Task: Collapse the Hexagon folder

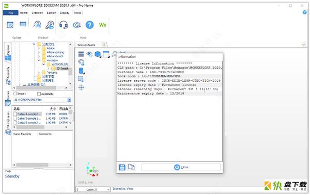Action: pos(39,60)
